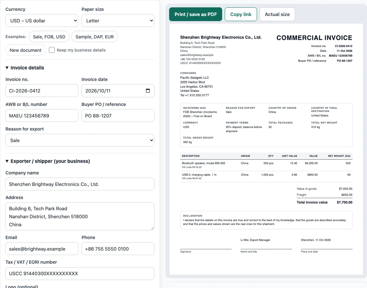The height and width of the screenshot is (288, 367).
Task: Click inside the Address textarea
Action: (80, 216)
